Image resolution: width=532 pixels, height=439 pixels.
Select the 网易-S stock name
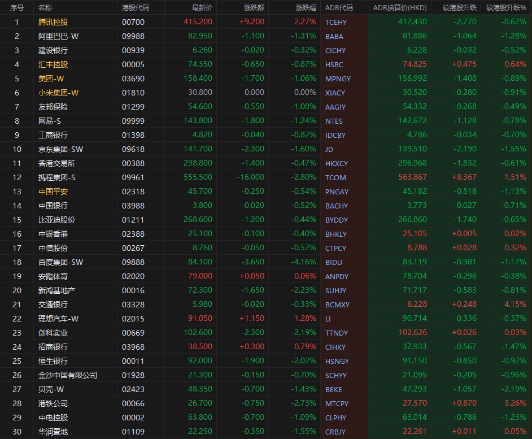coord(50,121)
